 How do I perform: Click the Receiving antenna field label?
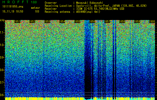(57, 12)
